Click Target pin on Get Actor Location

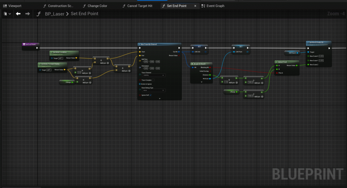(x=52, y=58)
